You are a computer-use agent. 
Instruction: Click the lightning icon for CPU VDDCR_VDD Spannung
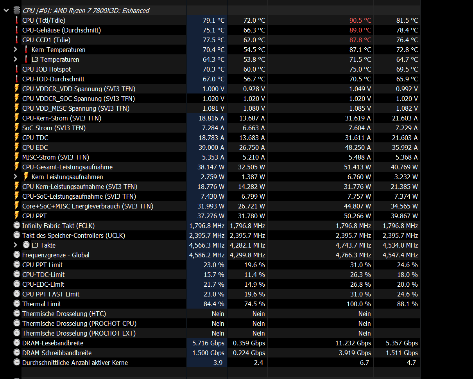tap(17, 88)
